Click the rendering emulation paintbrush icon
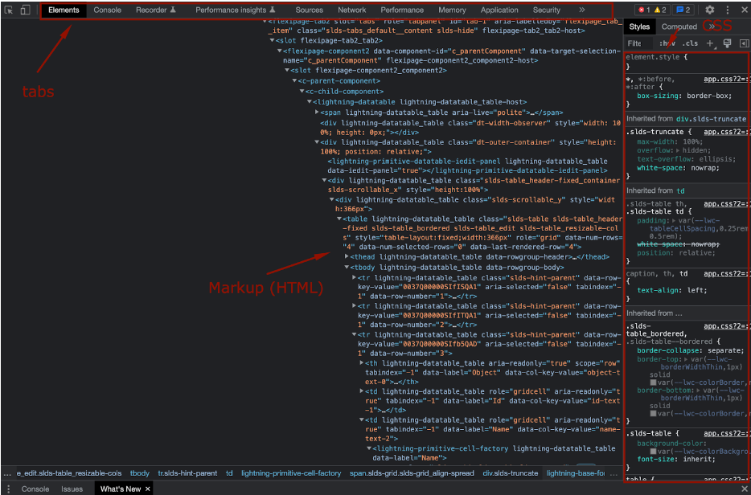The width and height of the screenshot is (751, 495). pos(727,43)
